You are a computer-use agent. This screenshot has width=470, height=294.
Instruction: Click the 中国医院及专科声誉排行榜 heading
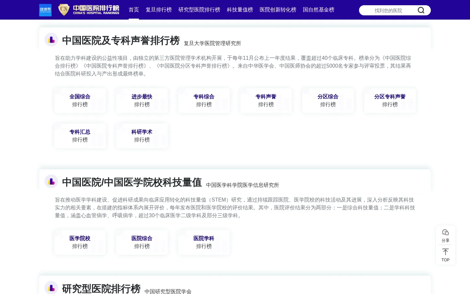click(x=121, y=41)
